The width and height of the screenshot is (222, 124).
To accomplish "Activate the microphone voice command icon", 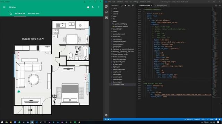I will pos(93,7).
